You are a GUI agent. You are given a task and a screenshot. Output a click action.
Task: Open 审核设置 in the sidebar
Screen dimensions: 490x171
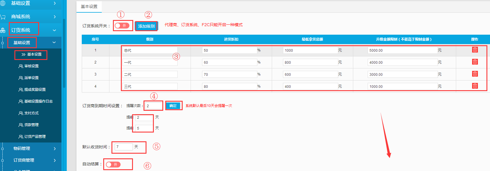[31, 66]
